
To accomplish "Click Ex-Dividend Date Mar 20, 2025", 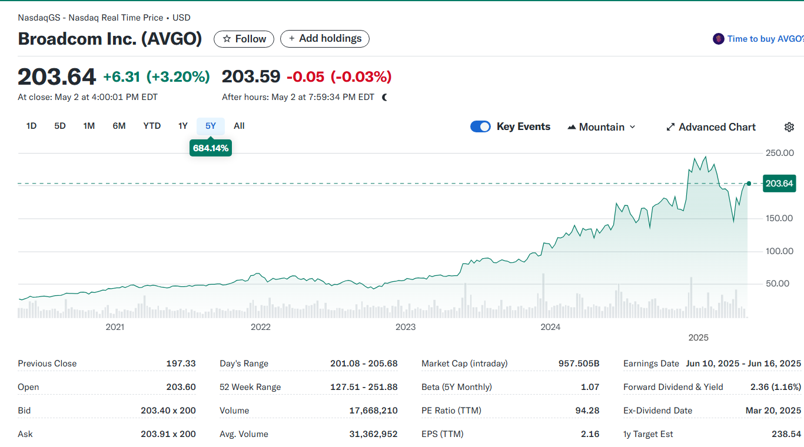I will click(x=773, y=411).
